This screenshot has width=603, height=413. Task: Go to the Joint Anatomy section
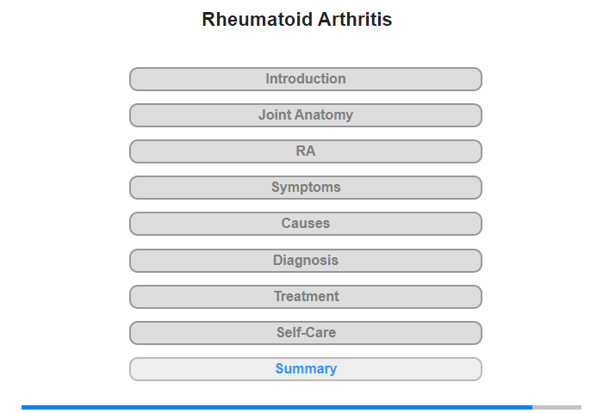(306, 115)
